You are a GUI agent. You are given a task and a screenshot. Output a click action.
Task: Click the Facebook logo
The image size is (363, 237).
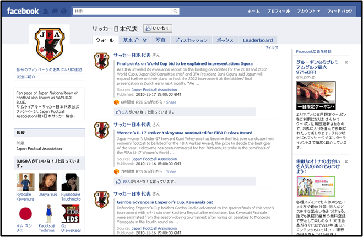(x=23, y=11)
